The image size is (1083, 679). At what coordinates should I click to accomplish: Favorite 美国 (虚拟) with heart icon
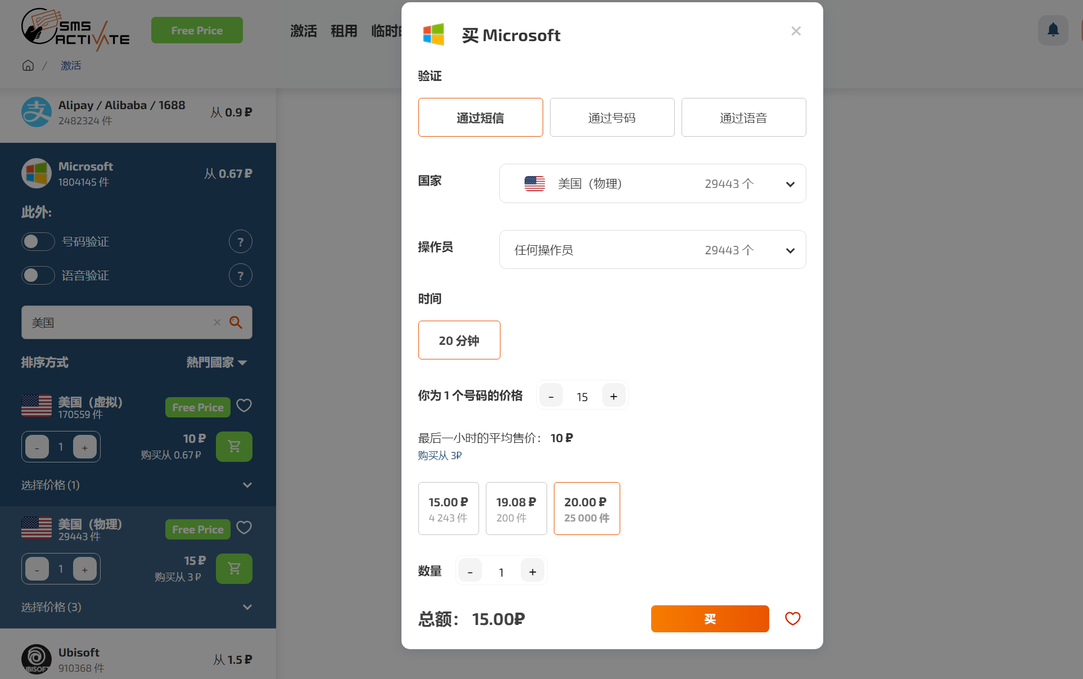click(244, 406)
